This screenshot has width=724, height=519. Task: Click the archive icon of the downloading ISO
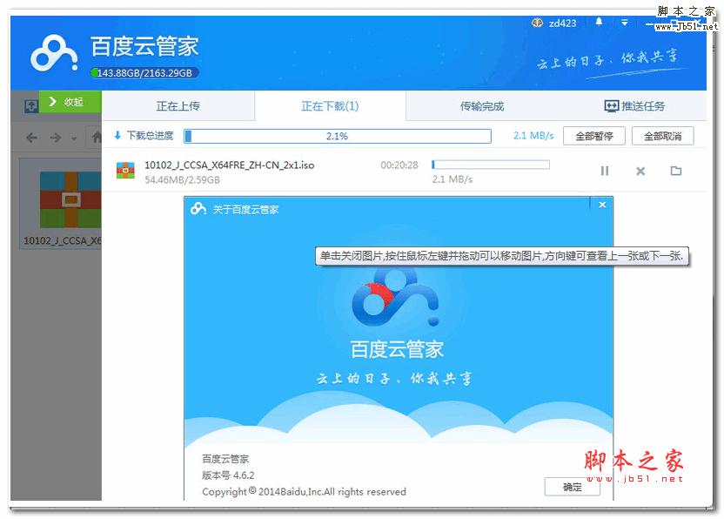[125, 171]
